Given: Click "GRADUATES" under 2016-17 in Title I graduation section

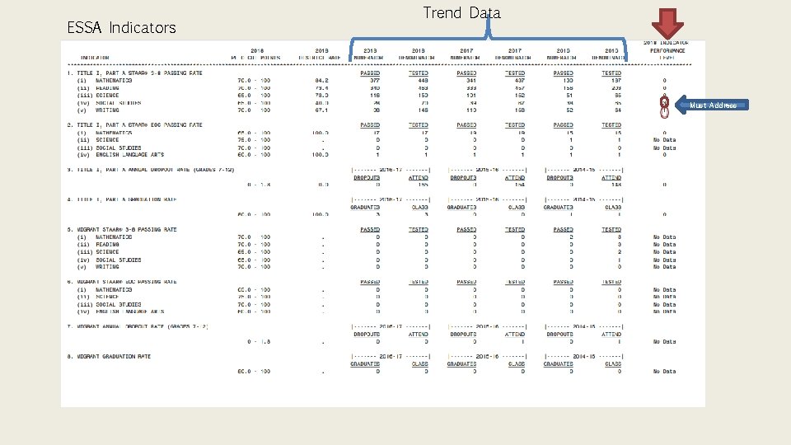Looking at the screenshot, I should tap(365, 208).
